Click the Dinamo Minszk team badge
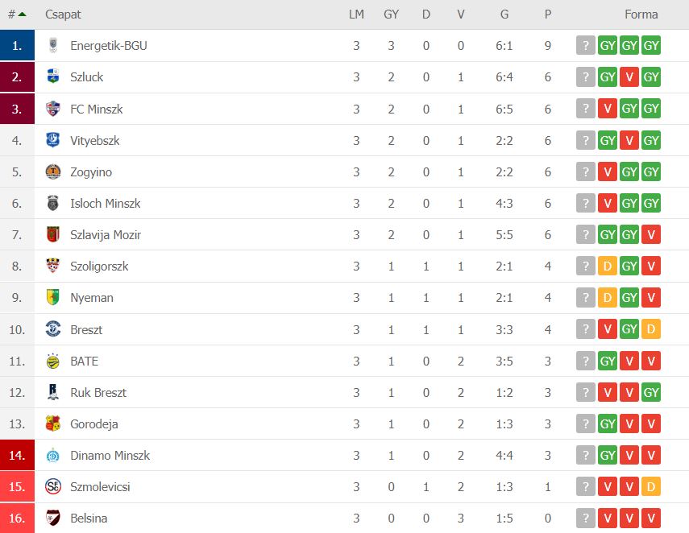689x533 pixels. (x=52, y=455)
